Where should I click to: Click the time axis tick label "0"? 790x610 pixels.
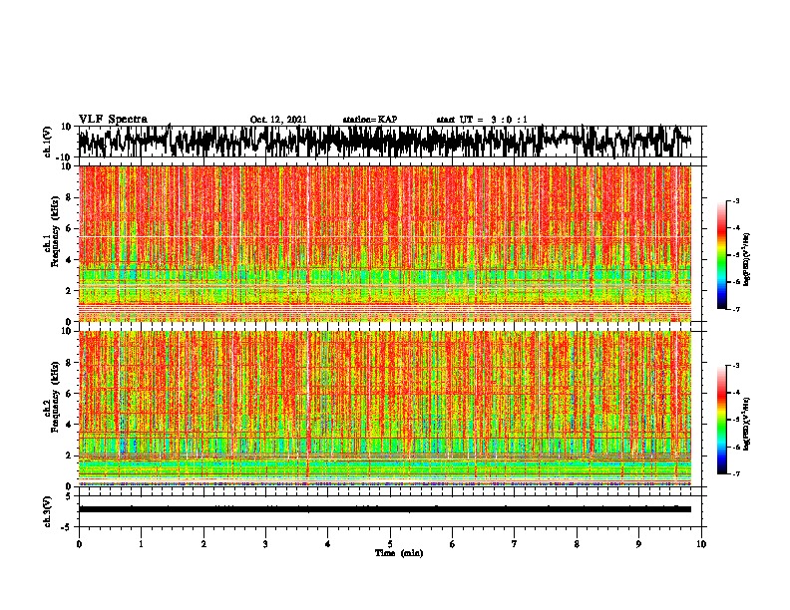[79, 544]
